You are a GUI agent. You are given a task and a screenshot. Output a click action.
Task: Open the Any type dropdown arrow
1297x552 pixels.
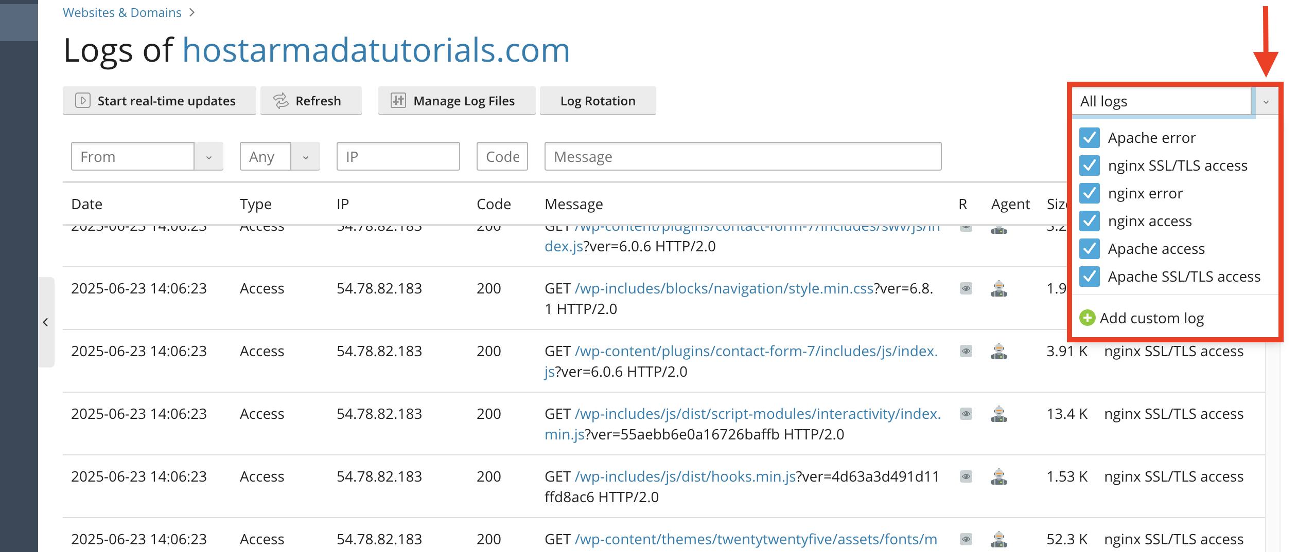click(x=306, y=157)
